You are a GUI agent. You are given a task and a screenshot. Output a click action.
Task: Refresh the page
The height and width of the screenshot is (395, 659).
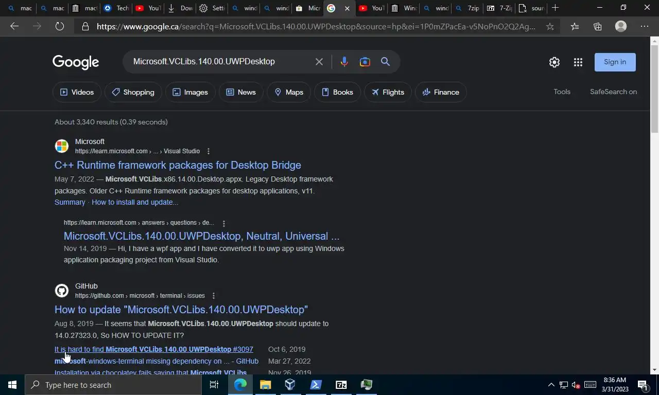coord(60,26)
